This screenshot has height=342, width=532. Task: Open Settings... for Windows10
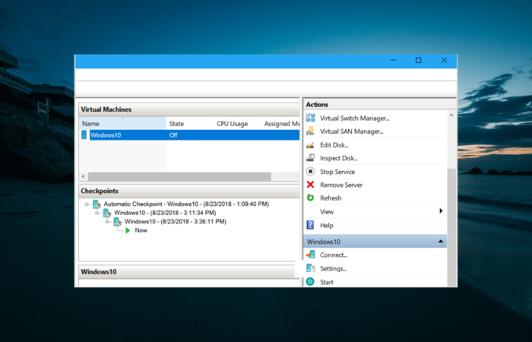tap(333, 269)
